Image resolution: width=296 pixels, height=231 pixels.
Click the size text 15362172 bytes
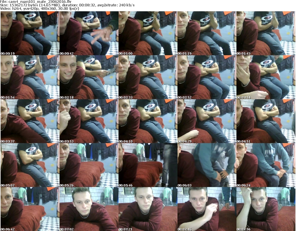tap(23, 5)
